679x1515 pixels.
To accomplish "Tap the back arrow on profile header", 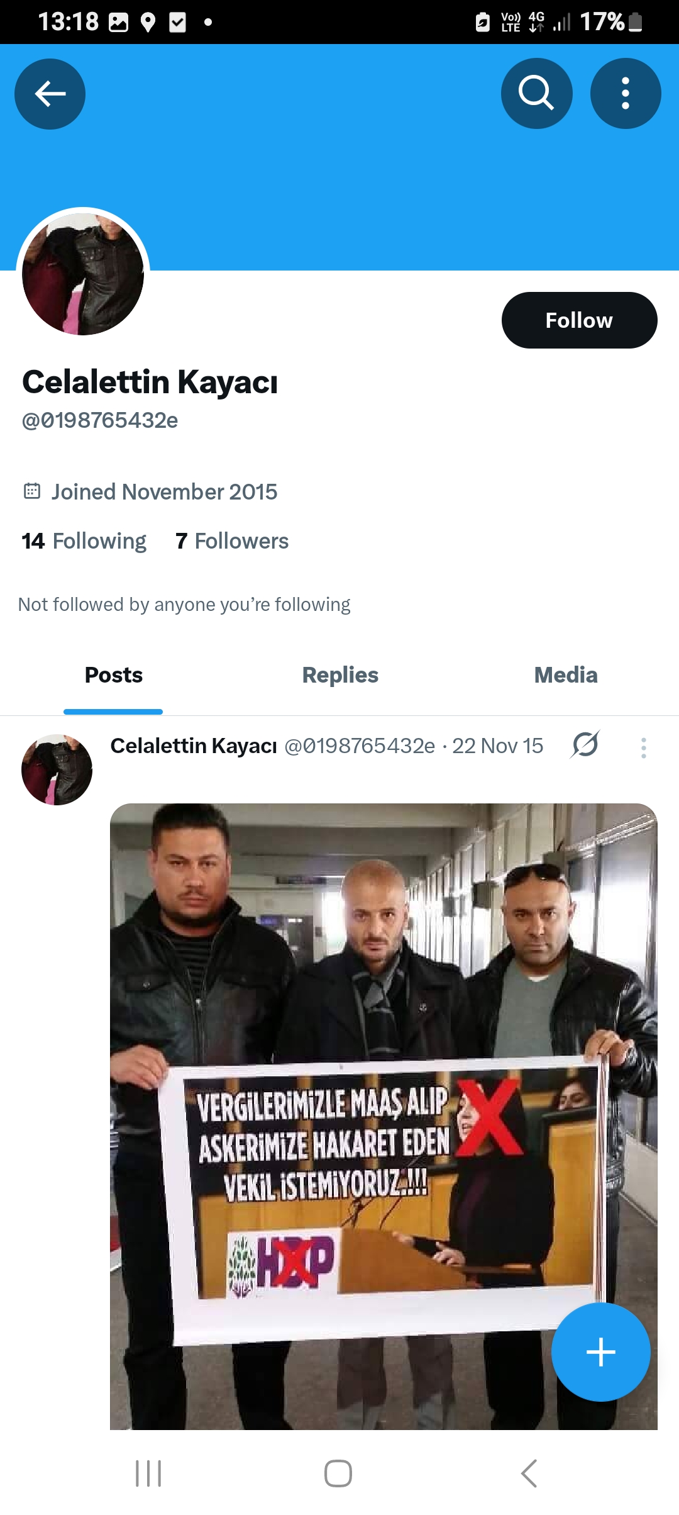I will pyautogui.click(x=50, y=94).
